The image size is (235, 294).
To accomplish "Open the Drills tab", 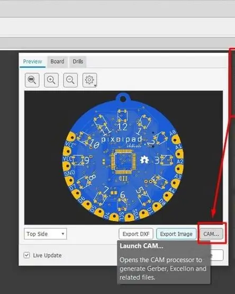I will click(x=78, y=61).
